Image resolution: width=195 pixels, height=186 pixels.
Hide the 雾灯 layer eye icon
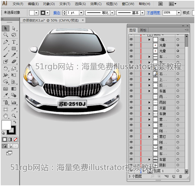click(131, 136)
